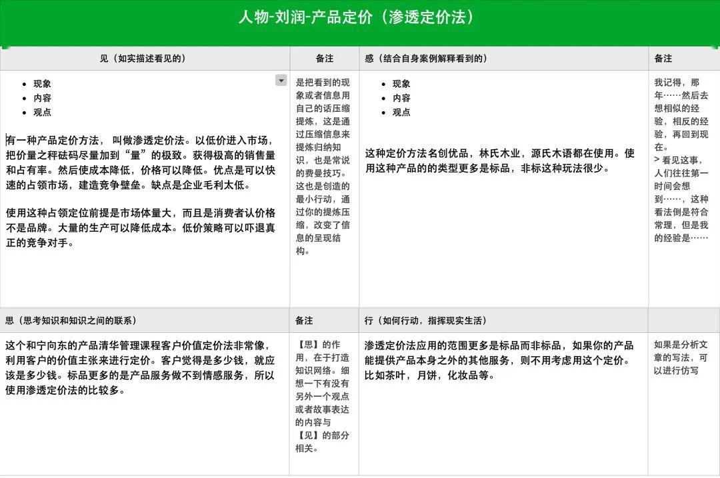The image size is (720, 478).
Task: Click the 观点 bullet under the 见 header
Action: pyautogui.click(x=42, y=112)
